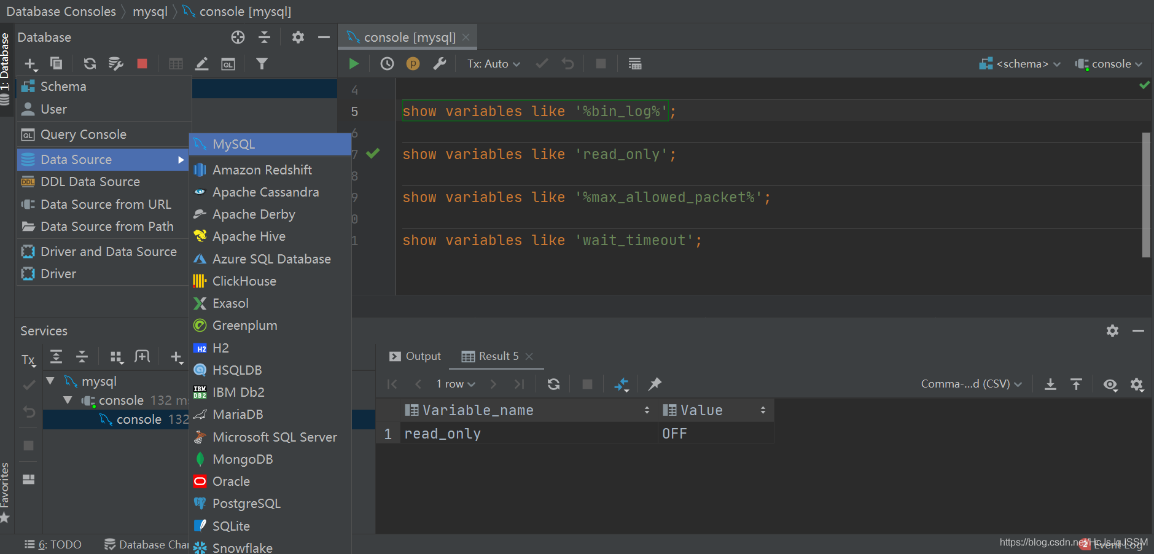Click the orange Explain plan icon
The width and height of the screenshot is (1154, 554).
(413, 63)
